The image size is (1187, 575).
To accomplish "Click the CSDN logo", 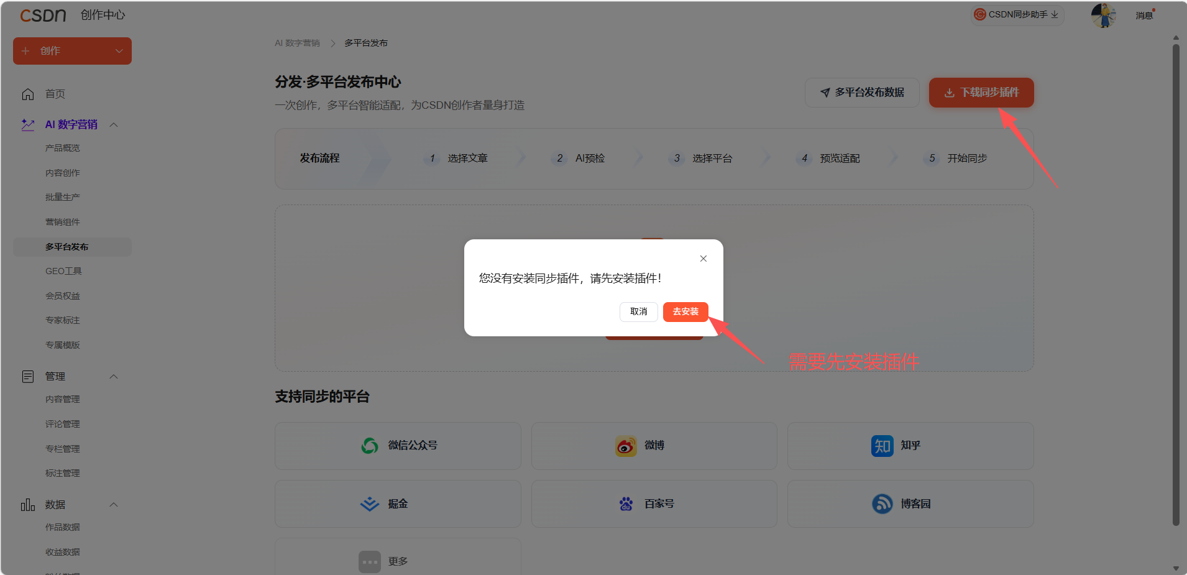I will click(43, 15).
